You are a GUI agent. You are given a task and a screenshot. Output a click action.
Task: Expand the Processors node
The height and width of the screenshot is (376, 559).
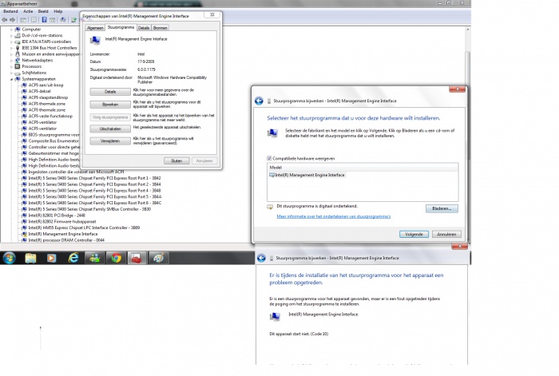pyautogui.click(x=11, y=66)
